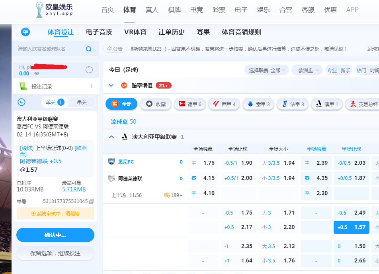Switch to 串关 parlay mode
This screenshot has width=379, height=274.
point(82,102)
